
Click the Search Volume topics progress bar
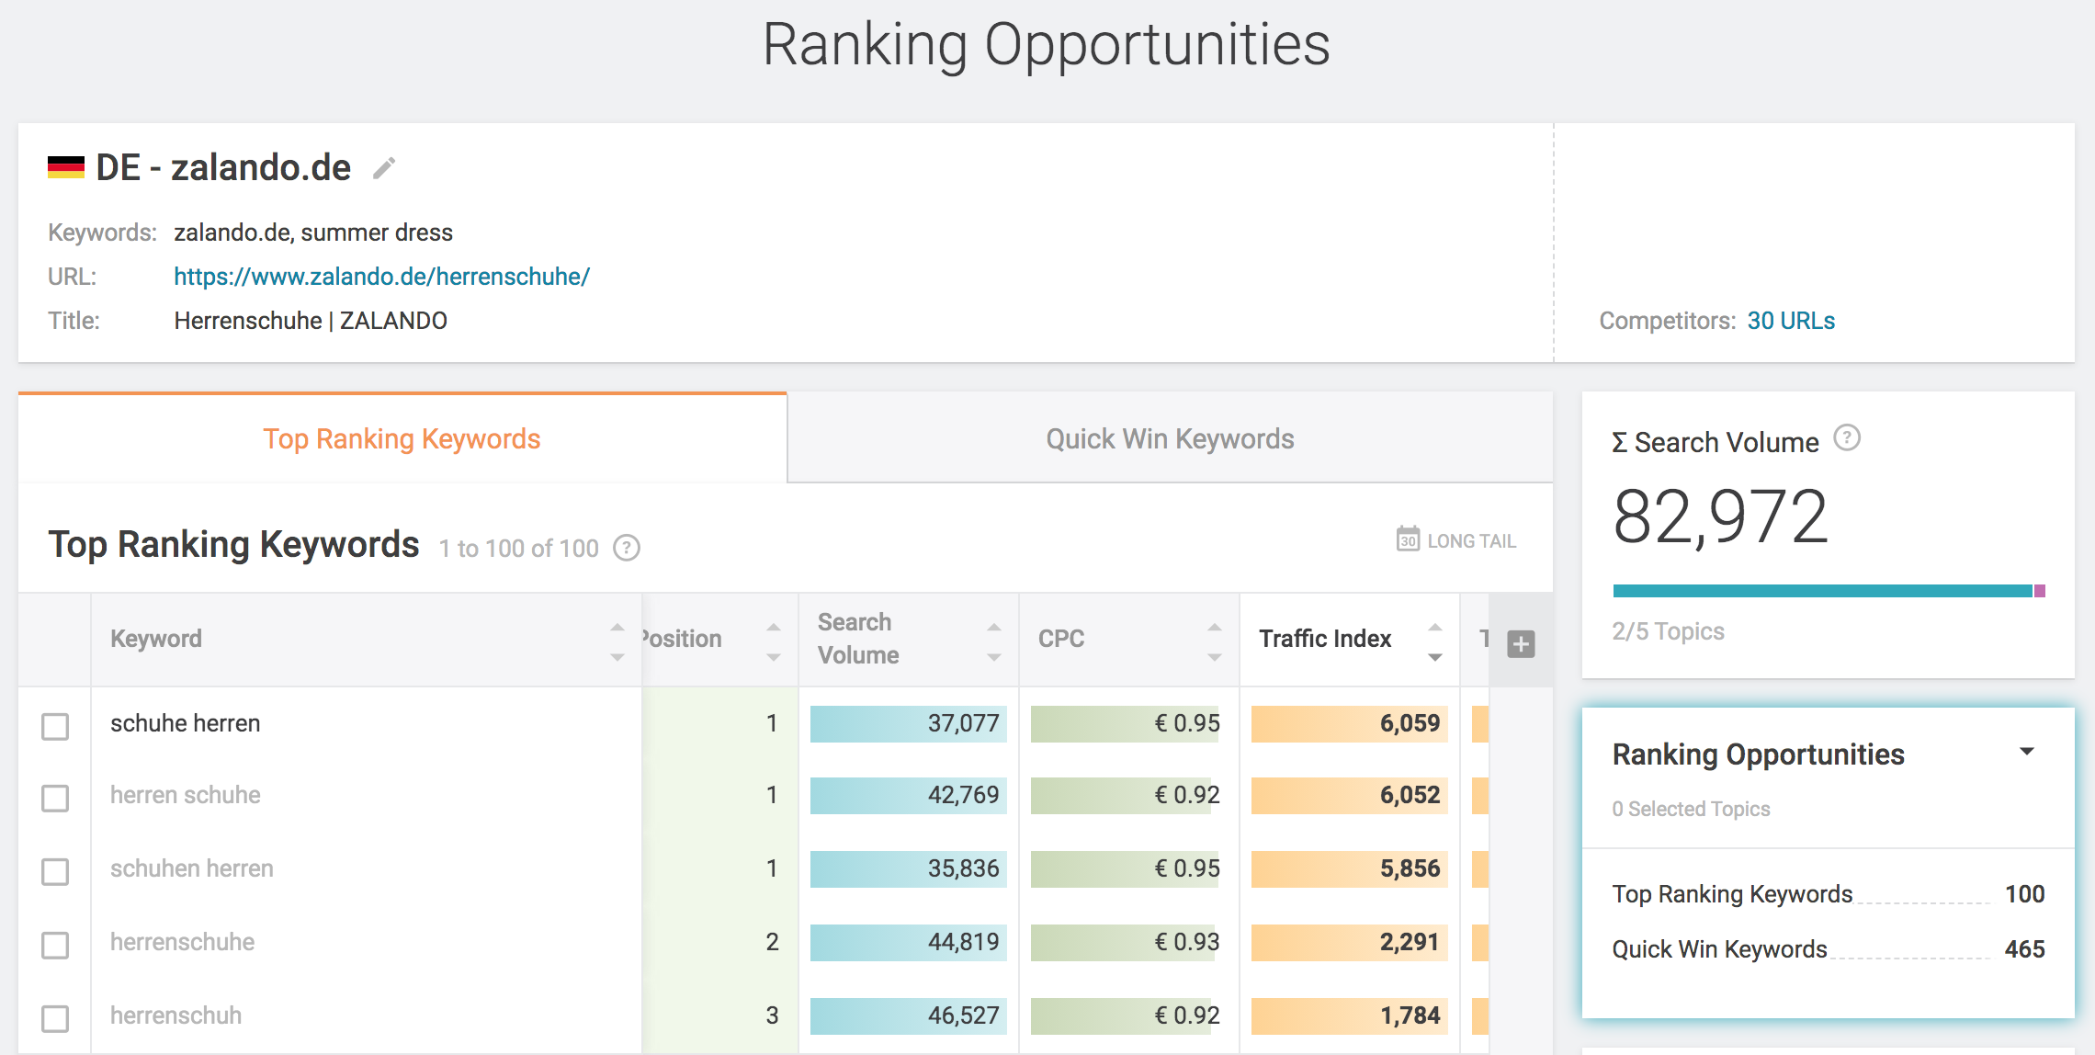[1829, 591]
